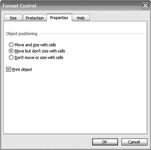
Task: Click the 'Format Control' title text
Action: pos(20,6)
